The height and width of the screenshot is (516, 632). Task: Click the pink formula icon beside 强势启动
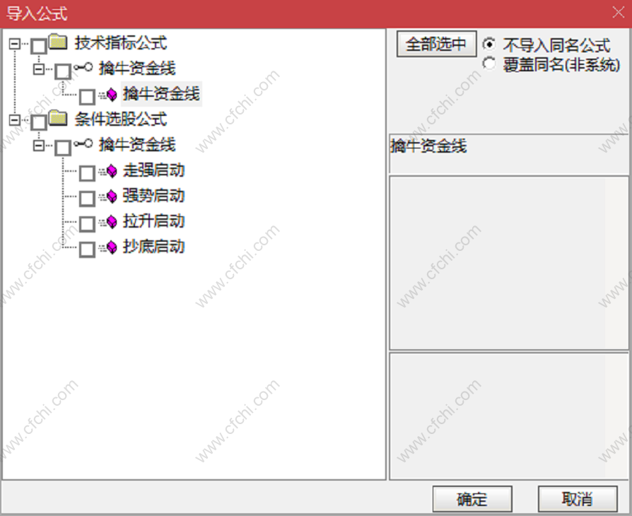(109, 197)
